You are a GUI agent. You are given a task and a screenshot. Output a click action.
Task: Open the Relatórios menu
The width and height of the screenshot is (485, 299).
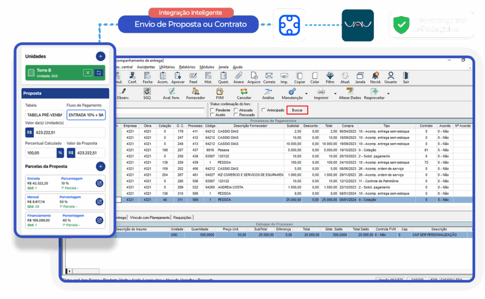[x=187, y=67]
